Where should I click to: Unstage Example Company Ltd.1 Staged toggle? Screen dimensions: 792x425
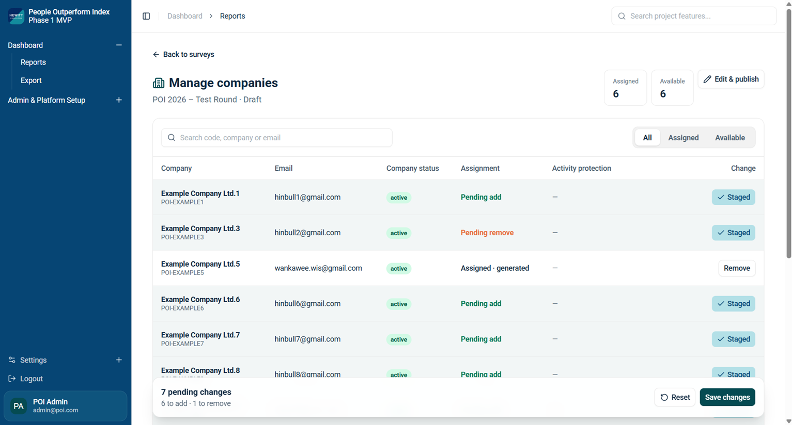(733, 197)
